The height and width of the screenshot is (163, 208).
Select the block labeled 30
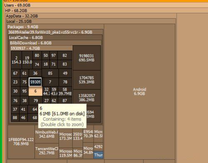(x=15, y=91)
